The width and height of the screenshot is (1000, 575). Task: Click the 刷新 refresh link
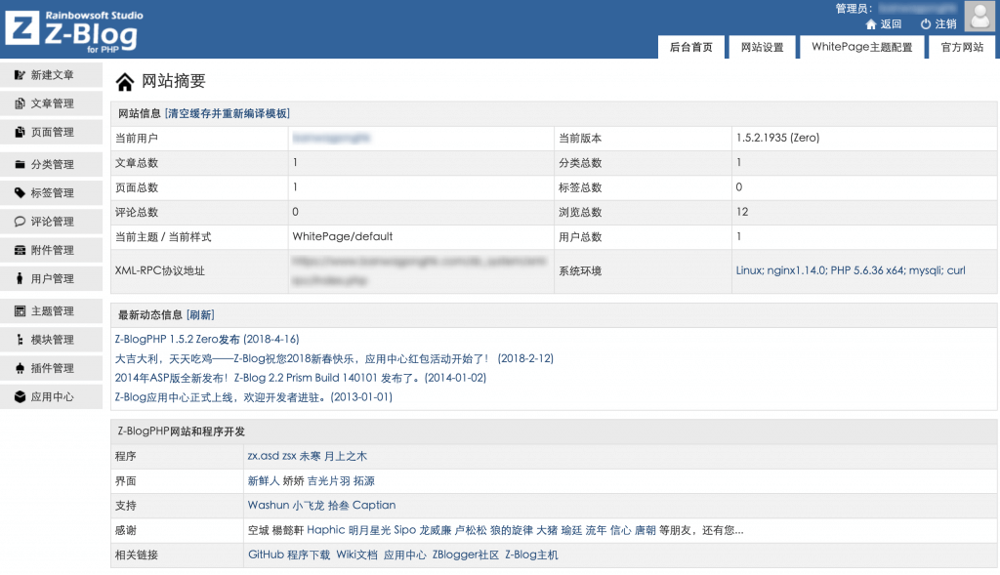(x=200, y=315)
